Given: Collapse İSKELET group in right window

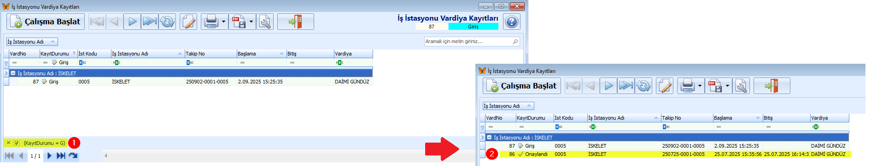Looking at the screenshot, I should click(489, 137).
